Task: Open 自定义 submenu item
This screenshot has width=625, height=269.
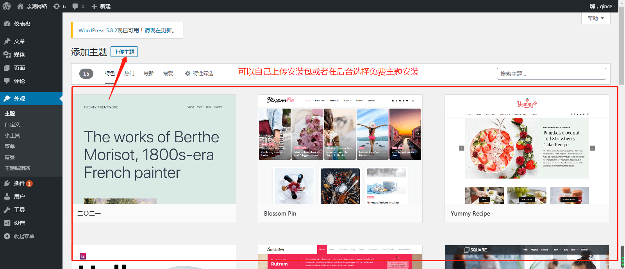Action: (12, 124)
